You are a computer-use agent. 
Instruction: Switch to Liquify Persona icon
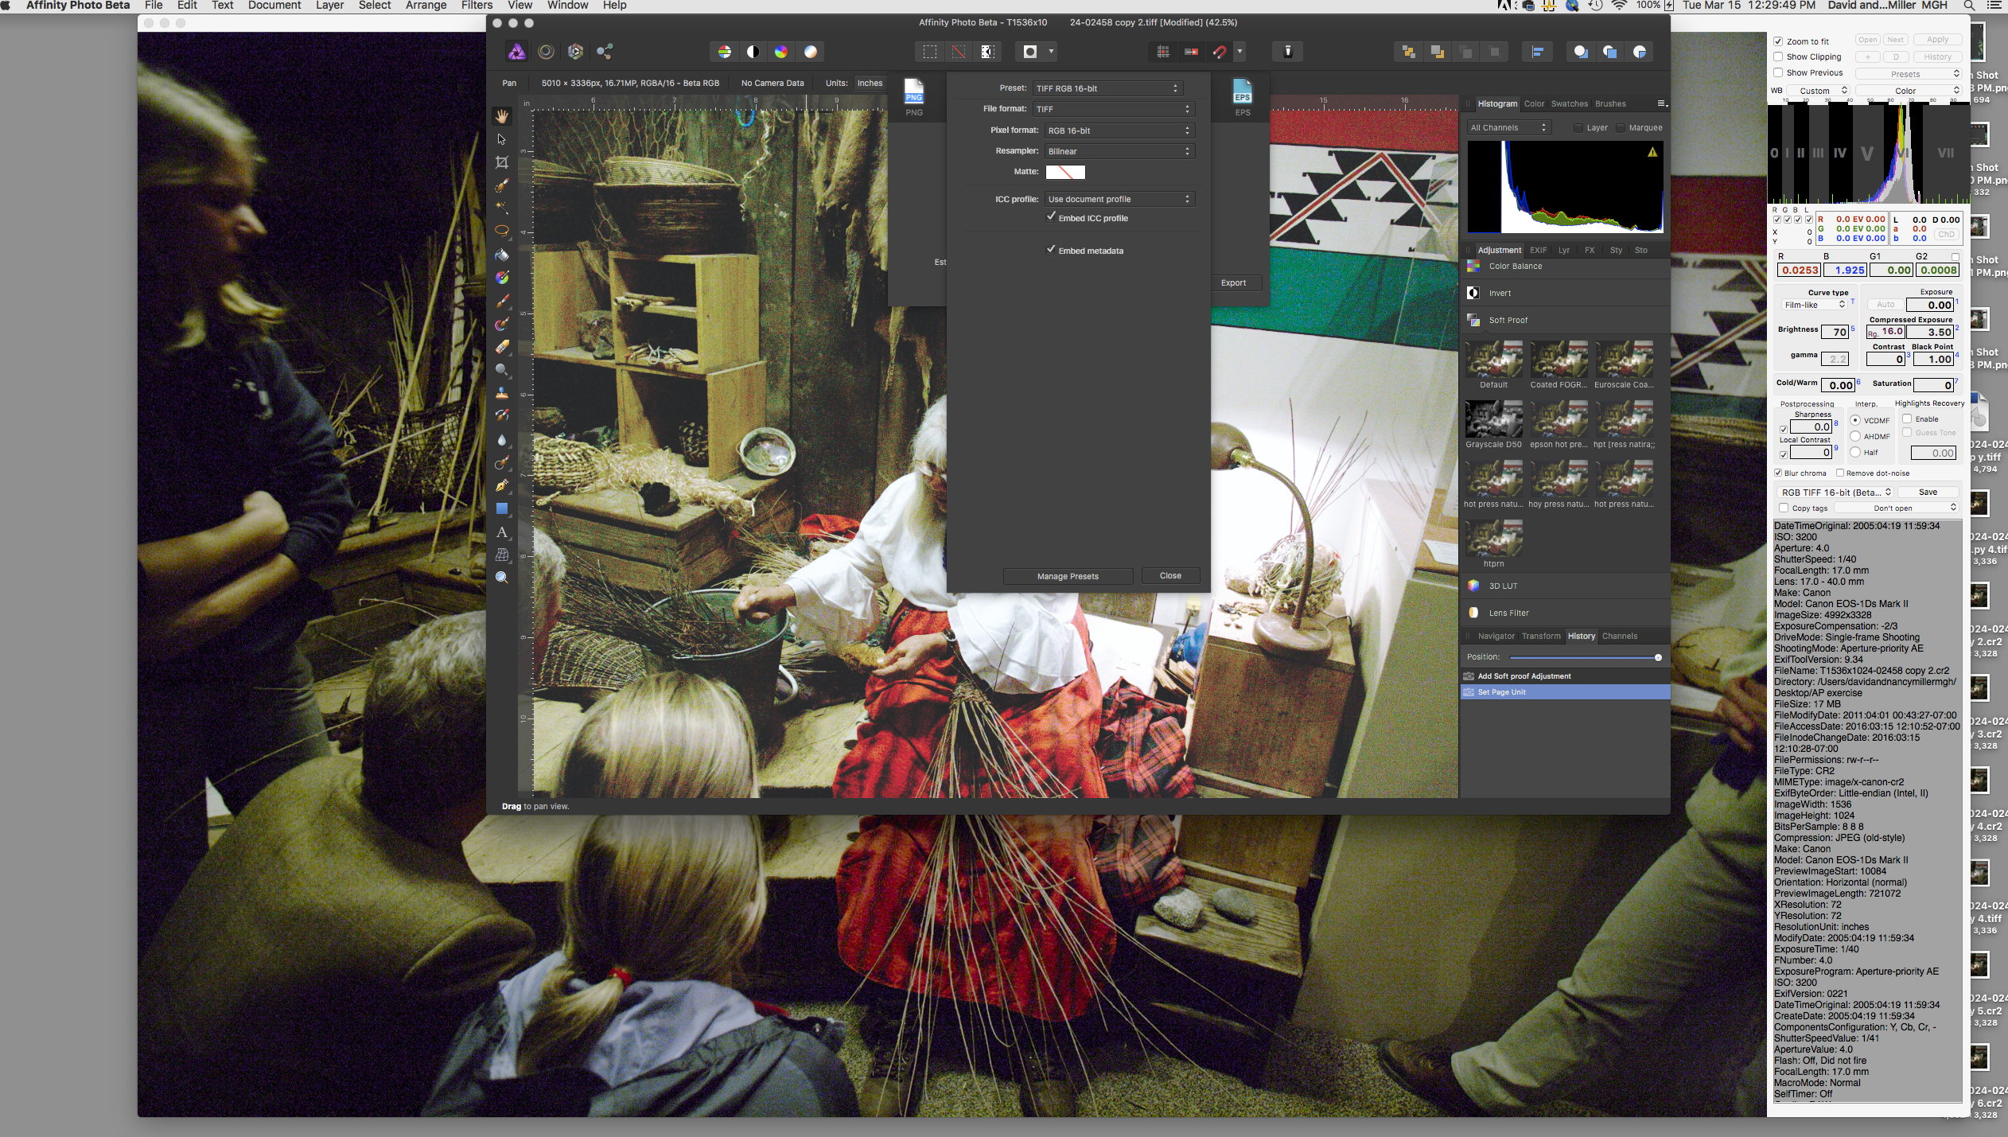[x=546, y=52]
